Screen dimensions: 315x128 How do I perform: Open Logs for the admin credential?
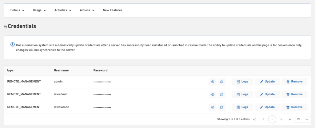[x=242, y=82]
